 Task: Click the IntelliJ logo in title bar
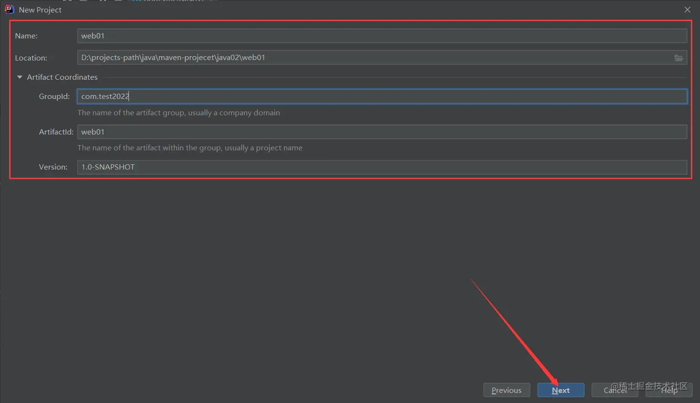tap(9, 10)
